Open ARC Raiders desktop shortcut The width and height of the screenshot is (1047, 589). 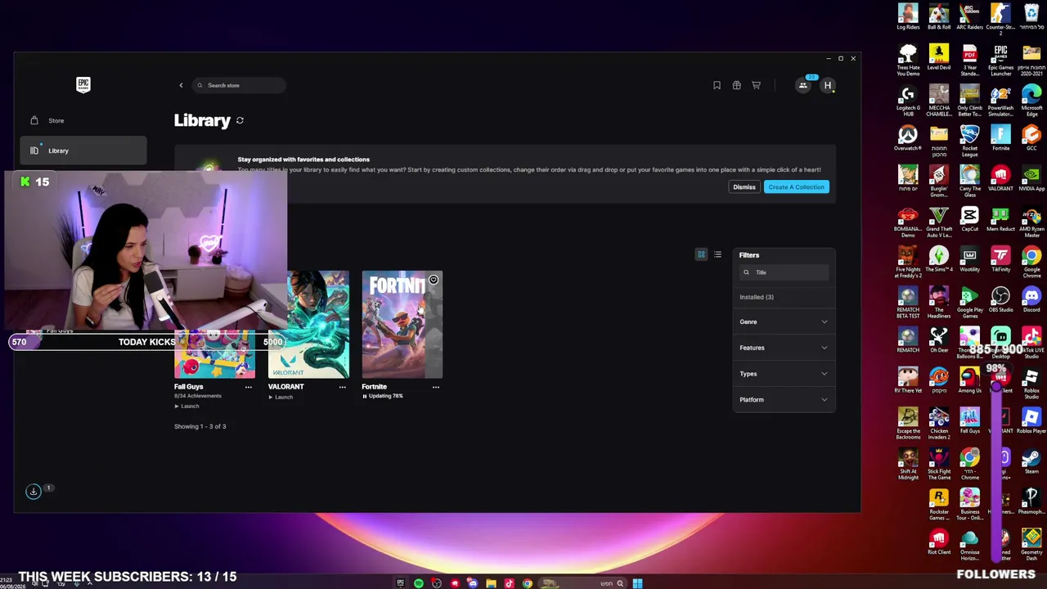click(x=969, y=17)
